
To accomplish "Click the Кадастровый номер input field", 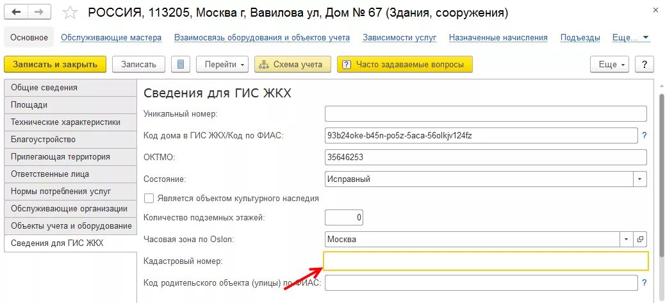I will tap(486, 261).
